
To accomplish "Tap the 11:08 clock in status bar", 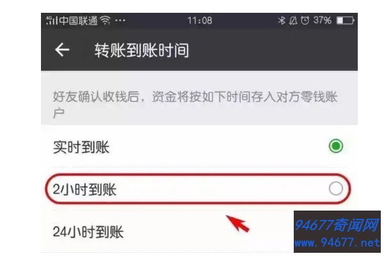I will tap(200, 20).
